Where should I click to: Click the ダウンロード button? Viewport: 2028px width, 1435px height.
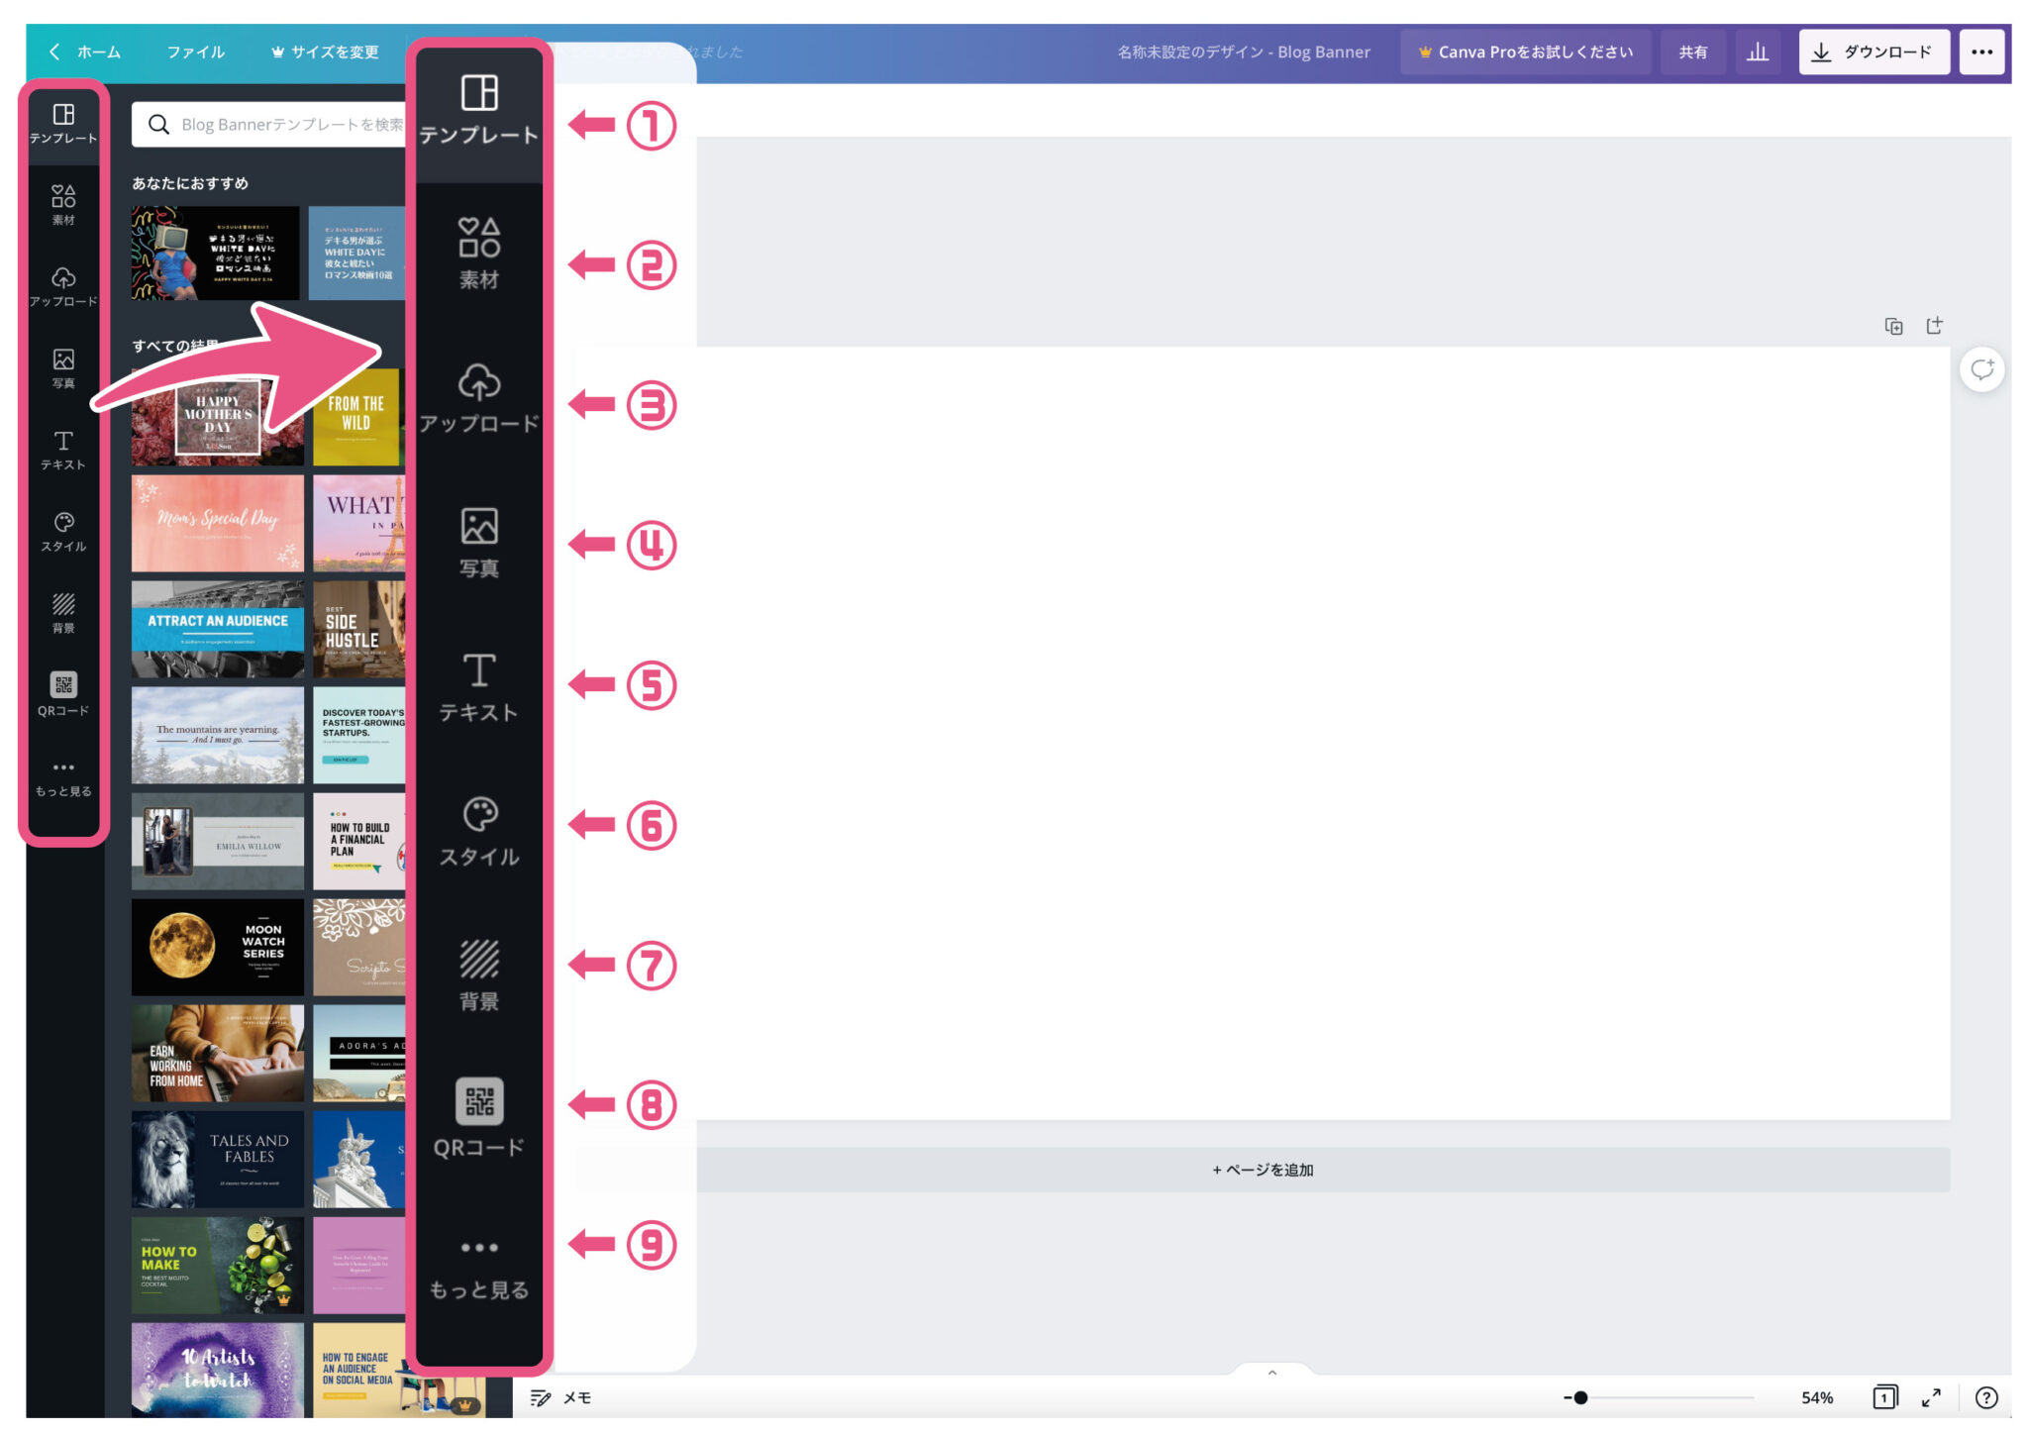[x=1874, y=51]
